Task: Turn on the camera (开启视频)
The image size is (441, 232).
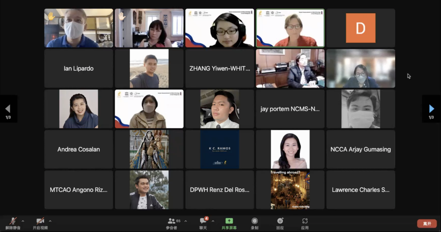Action: click(40, 222)
